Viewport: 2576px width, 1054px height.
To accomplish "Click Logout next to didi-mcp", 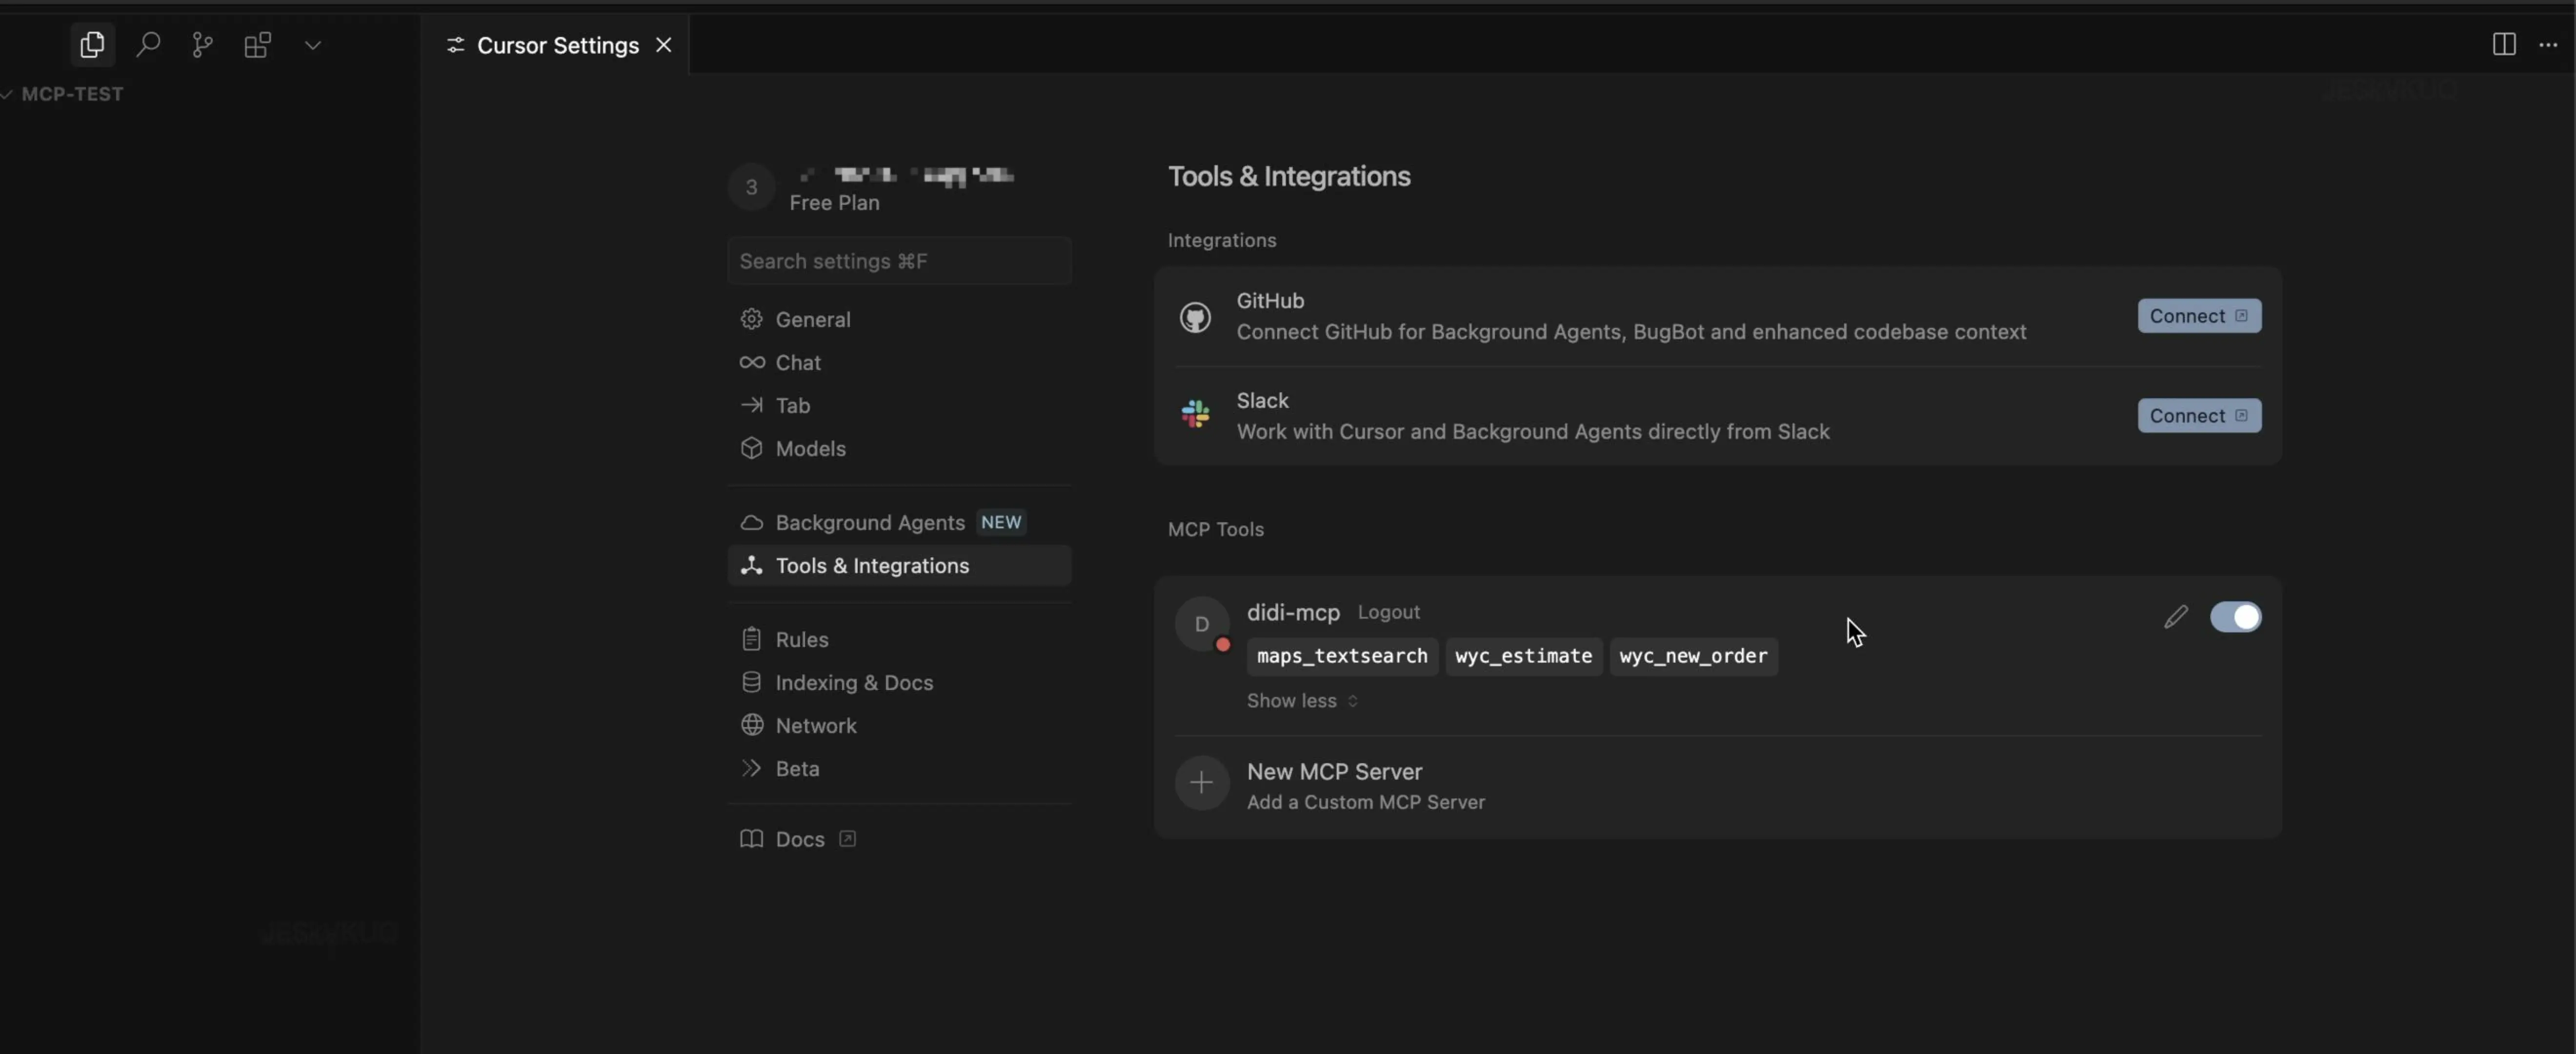I will tap(1388, 612).
